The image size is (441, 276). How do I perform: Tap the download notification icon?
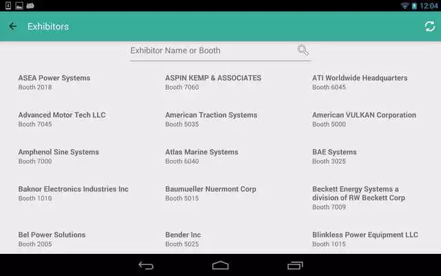pyautogui.click(x=8, y=6)
